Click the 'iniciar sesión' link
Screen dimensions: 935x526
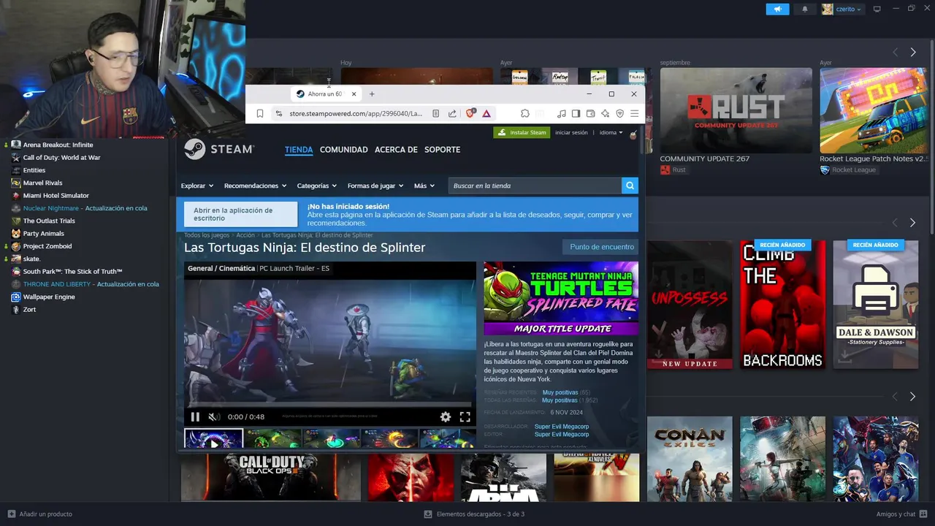(571, 132)
